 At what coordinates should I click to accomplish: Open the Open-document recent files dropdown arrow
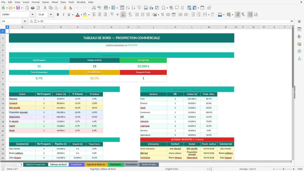[x=14, y=8]
